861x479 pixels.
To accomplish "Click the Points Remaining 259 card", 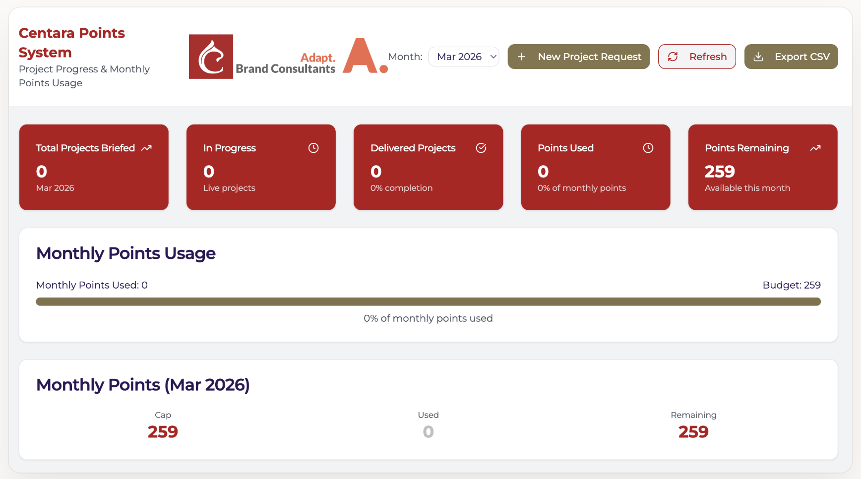I will click(x=763, y=167).
